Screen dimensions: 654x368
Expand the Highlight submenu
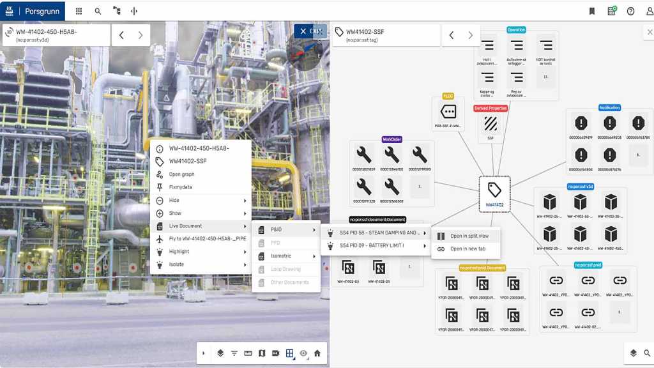[x=201, y=252]
